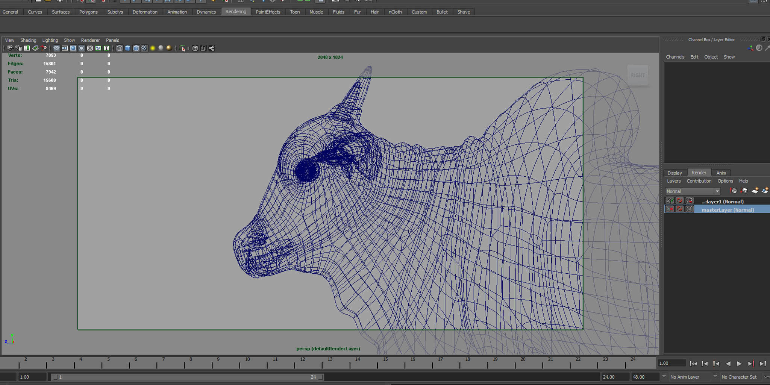The image size is (770, 385).
Task: Toggle renderable flag on masterLayer
Action: tap(670, 209)
